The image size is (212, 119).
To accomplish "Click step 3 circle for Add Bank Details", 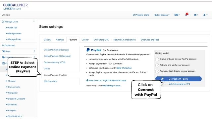I will [x=157, y=71].
